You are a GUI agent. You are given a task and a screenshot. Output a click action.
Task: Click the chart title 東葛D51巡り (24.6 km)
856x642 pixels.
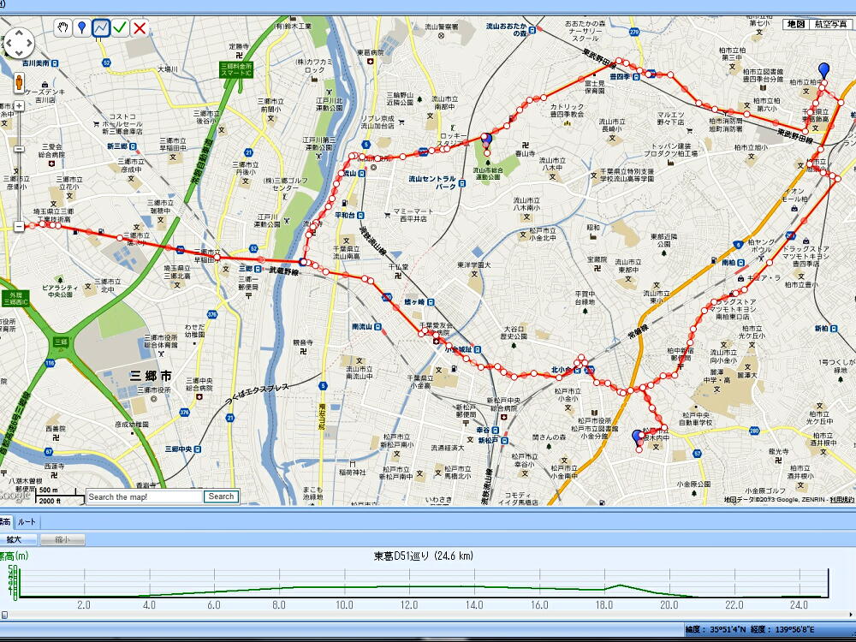point(423,556)
